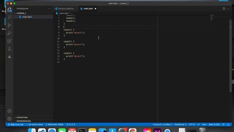Open Visual Studio Code dock icon
234x132 pixels.
pyautogui.click(x=42, y=130)
